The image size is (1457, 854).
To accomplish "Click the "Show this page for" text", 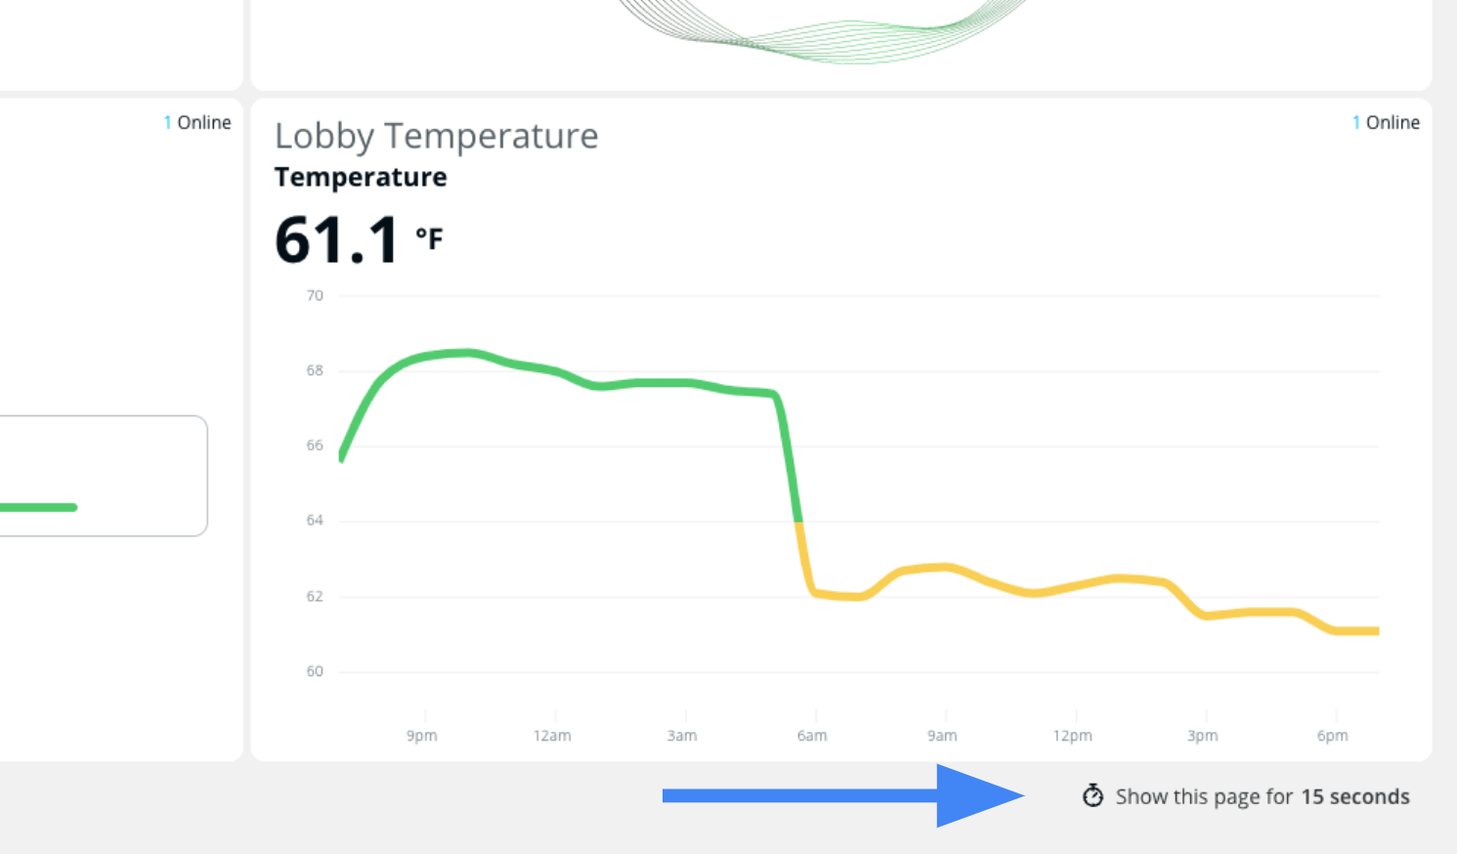I will point(1204,797).
